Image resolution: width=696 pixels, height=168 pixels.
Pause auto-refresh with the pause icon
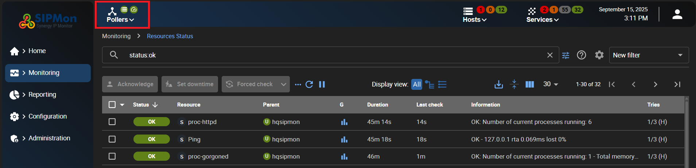322,84
